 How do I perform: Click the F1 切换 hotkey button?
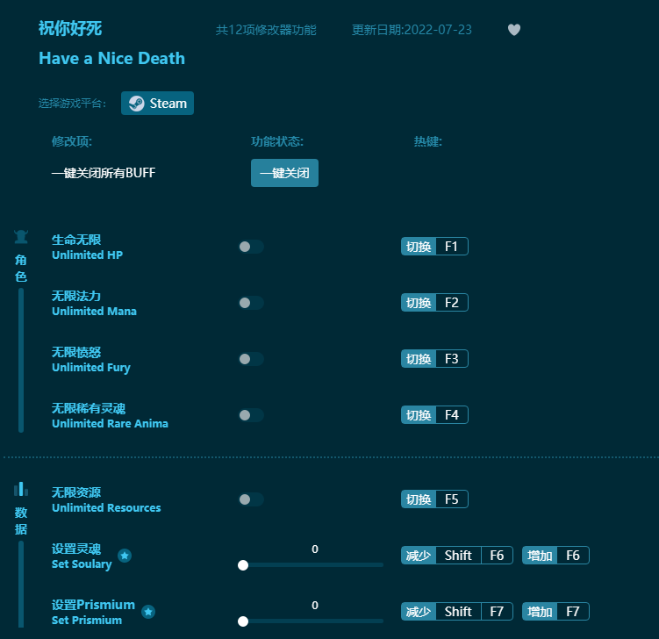434,247
